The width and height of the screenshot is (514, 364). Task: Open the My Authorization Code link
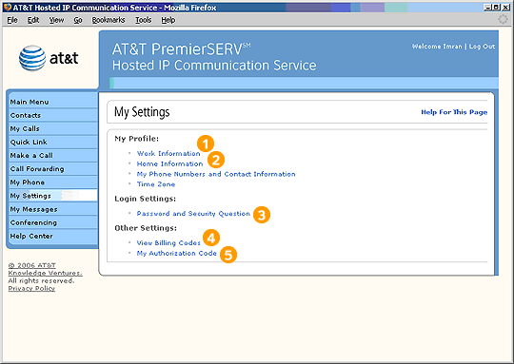[x=177, y=254]
